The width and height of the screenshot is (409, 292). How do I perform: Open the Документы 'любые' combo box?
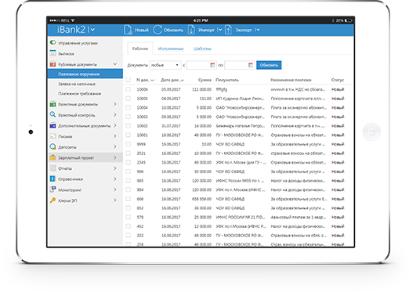click(x=165, y=65)
